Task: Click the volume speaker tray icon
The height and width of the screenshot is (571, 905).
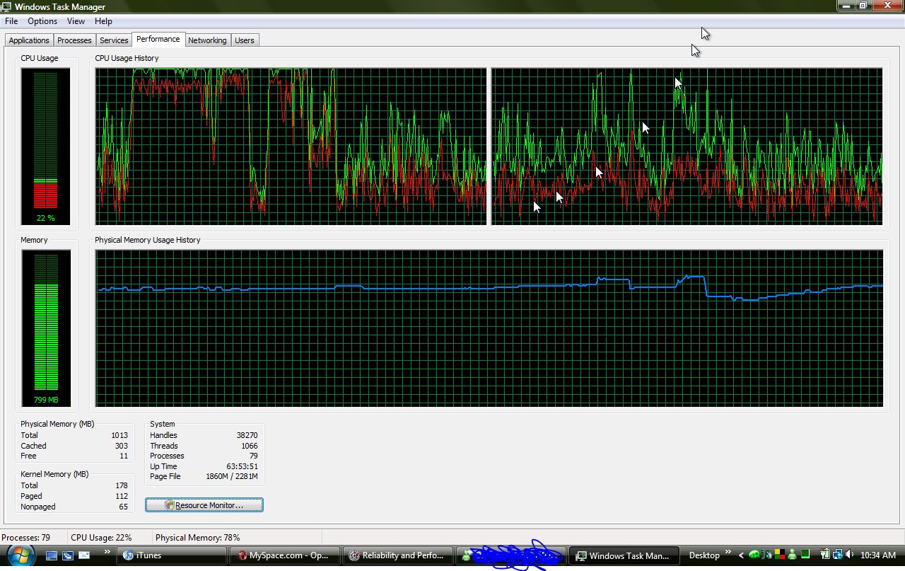Action: coord(849,554)
